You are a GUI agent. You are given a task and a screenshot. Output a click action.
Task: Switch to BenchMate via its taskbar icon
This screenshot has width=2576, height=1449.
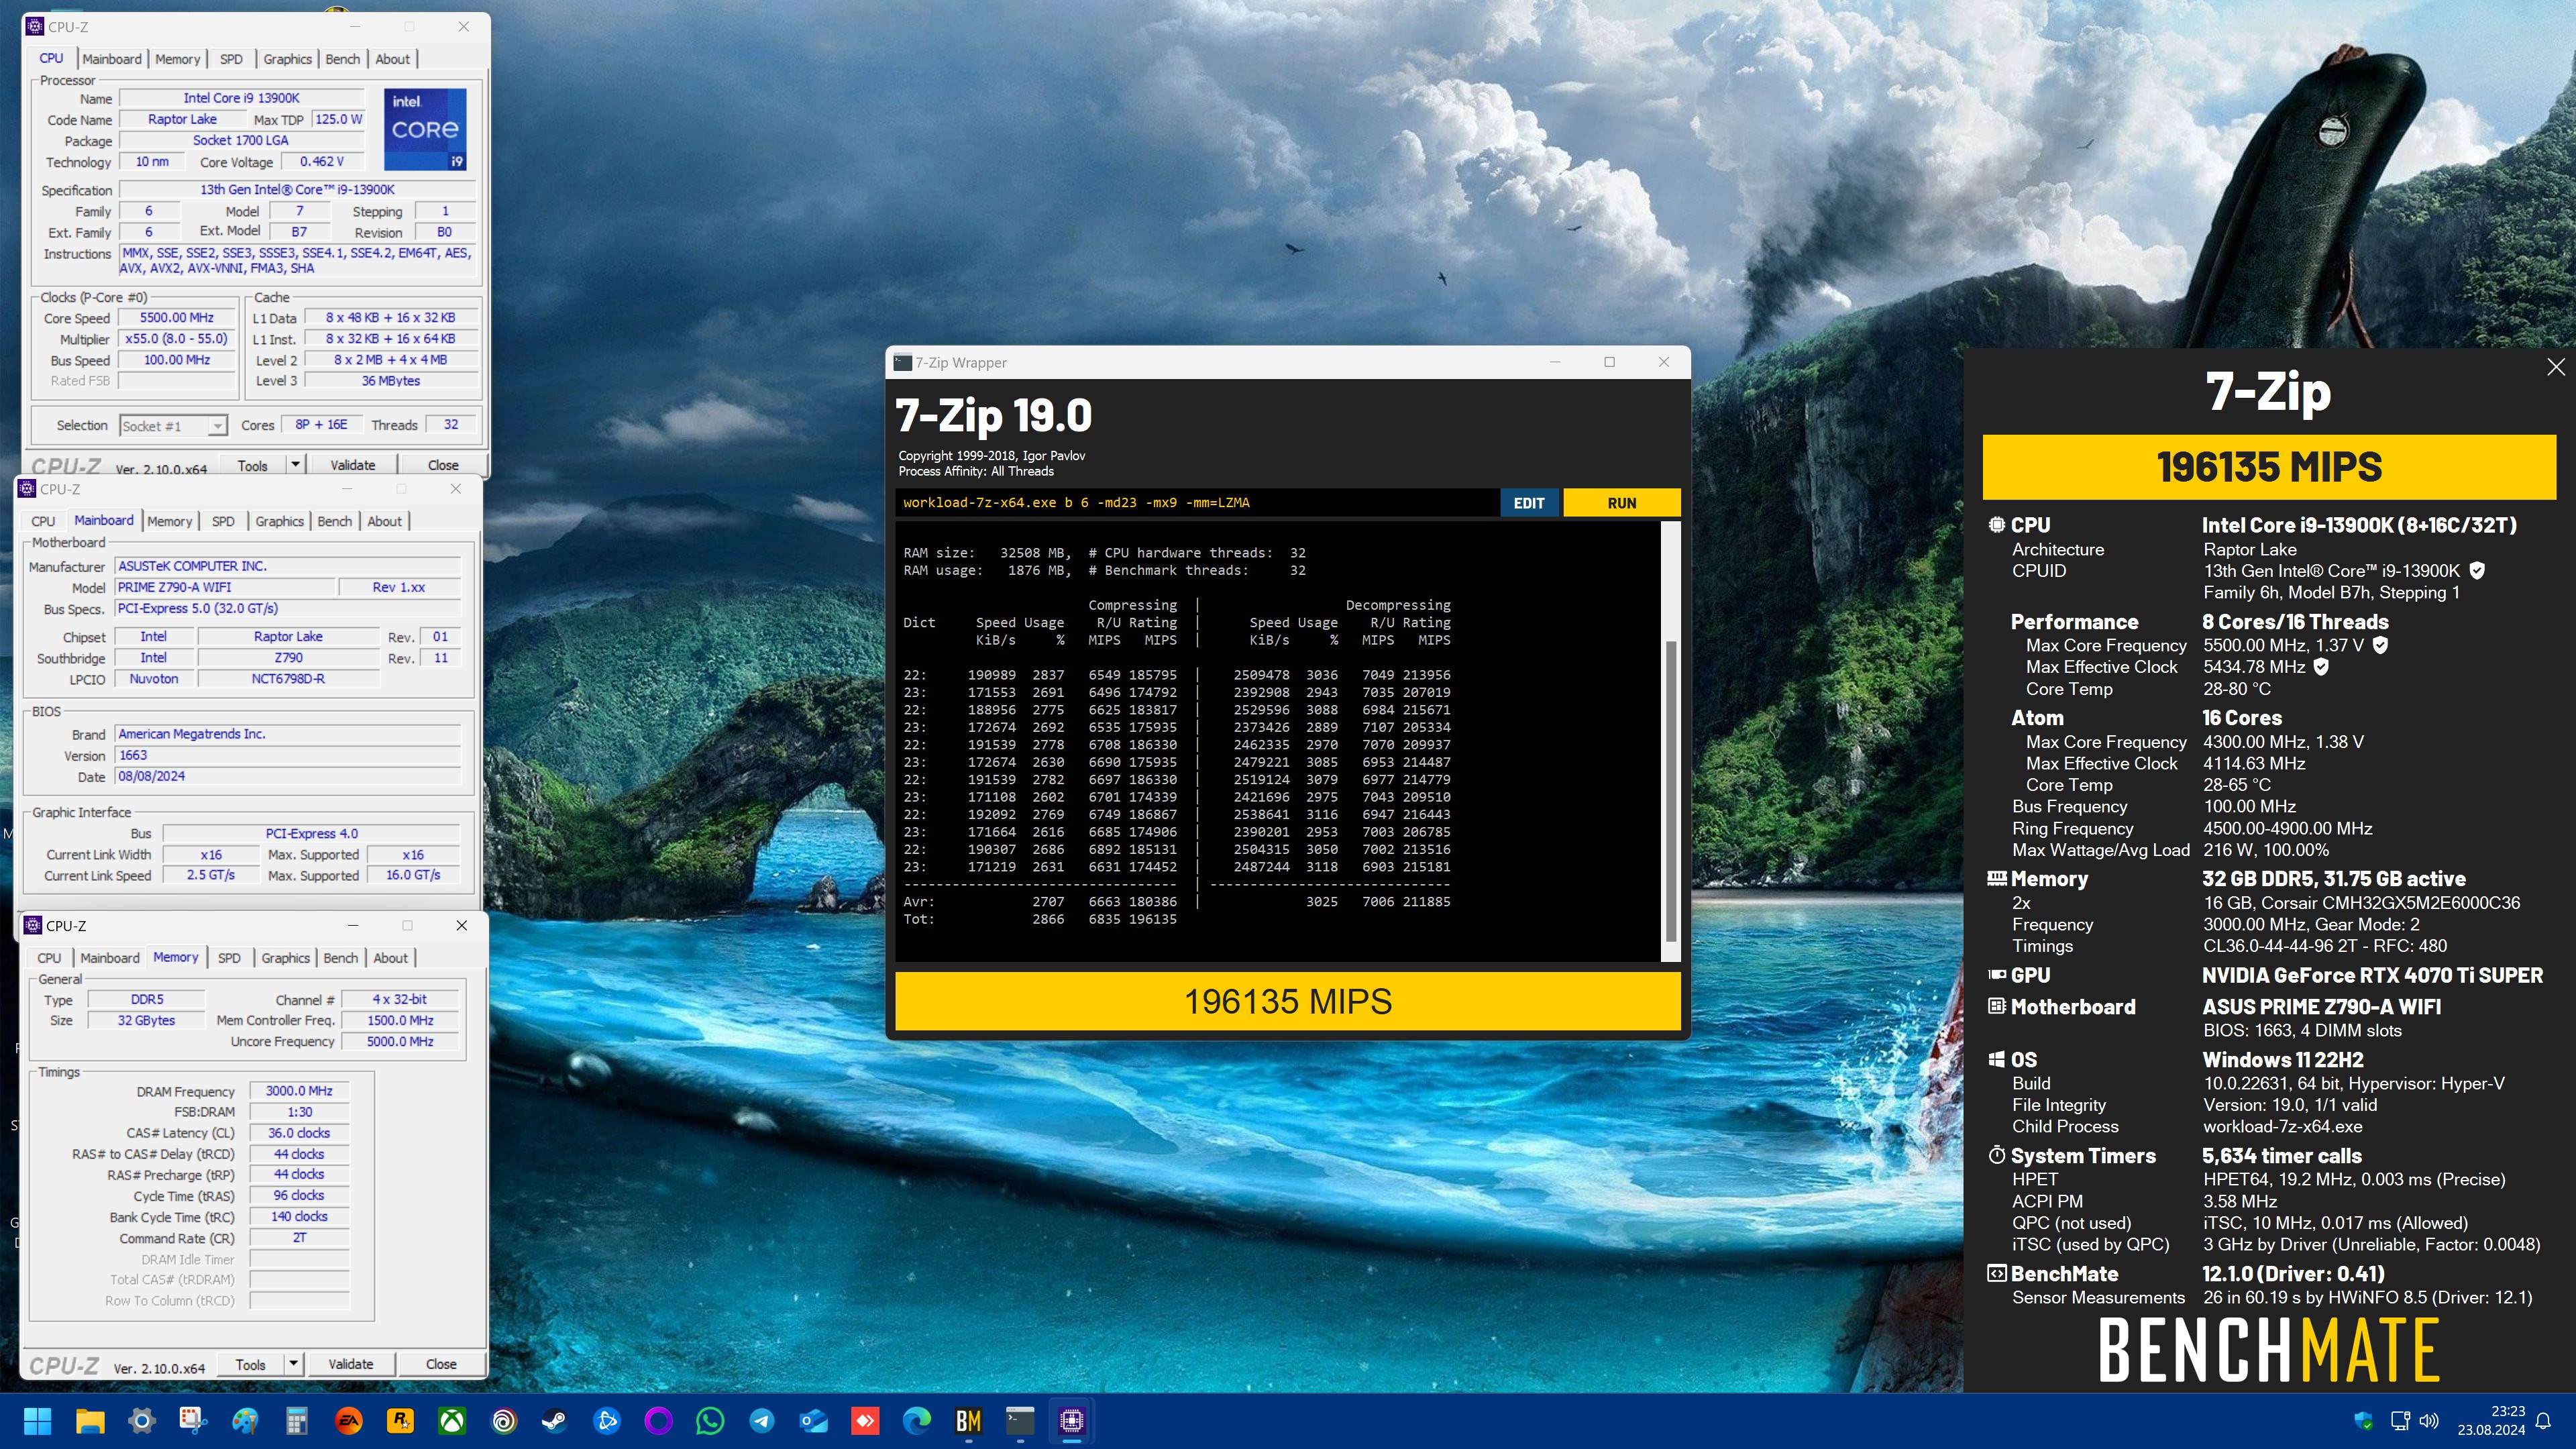[x=969, y=1420]
